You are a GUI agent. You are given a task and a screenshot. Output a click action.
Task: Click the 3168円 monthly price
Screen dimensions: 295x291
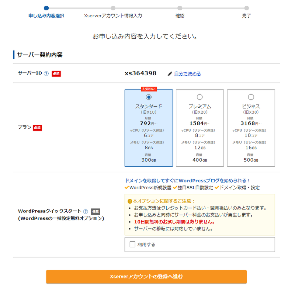[x=251, y=123]
